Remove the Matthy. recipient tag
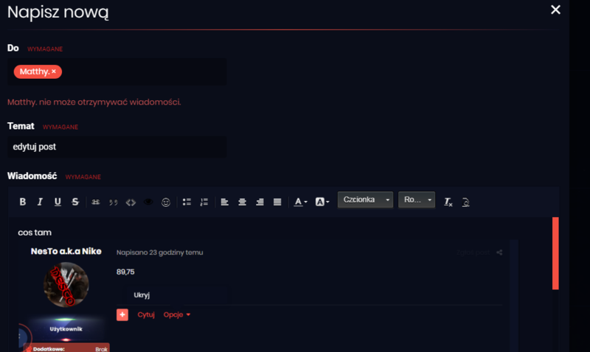The height and width of the screenshot is (352, 590). pyautogui.click(x=54, y=71)
